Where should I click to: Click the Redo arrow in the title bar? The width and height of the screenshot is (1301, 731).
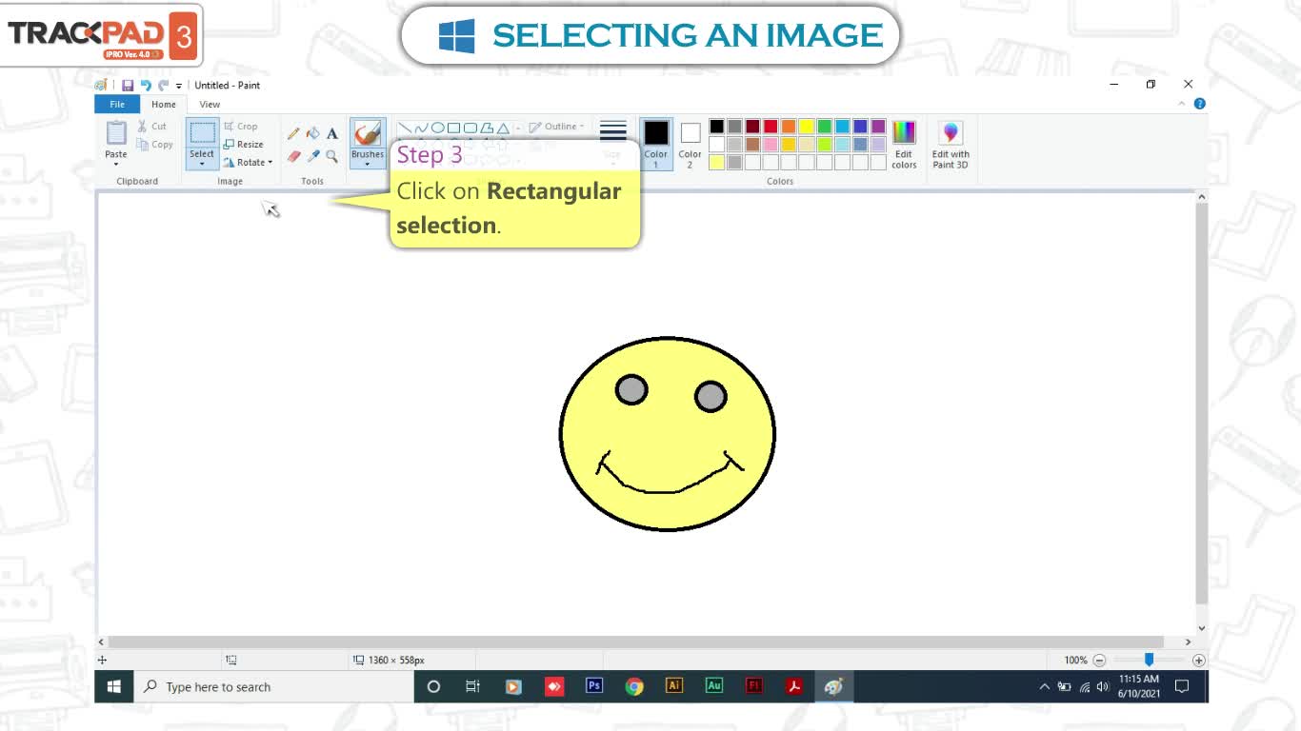(x=163, y=86)
